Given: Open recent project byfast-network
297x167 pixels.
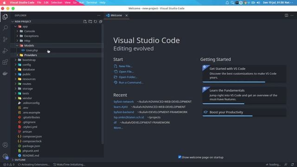Looking at the screenshot, I should [124, 102].
